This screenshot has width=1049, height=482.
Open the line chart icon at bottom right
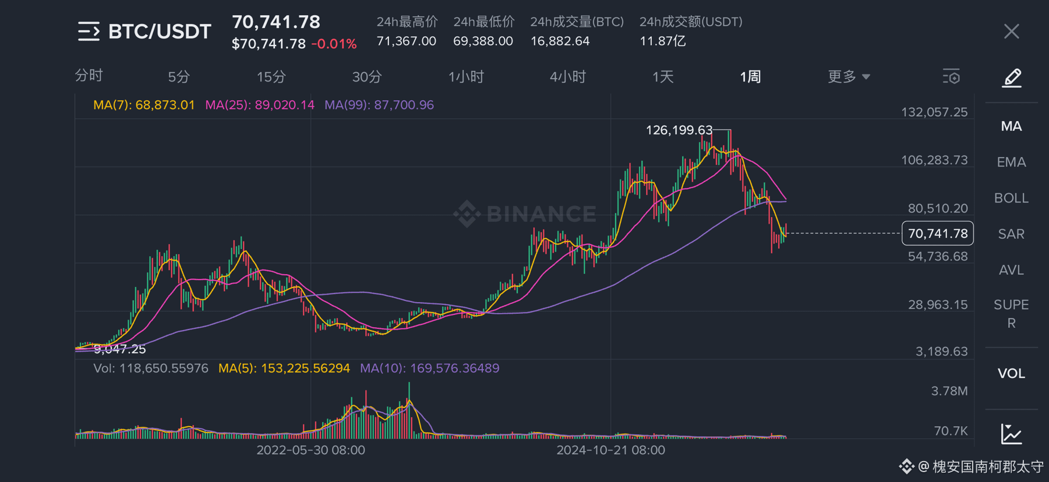(1011, 434)
